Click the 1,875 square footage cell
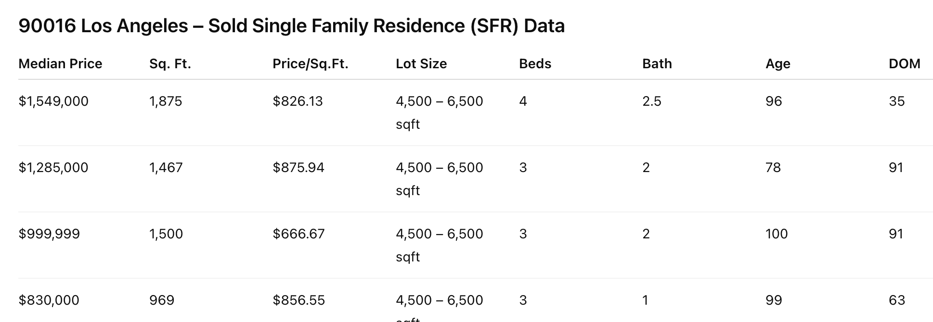 pos(166,101)
